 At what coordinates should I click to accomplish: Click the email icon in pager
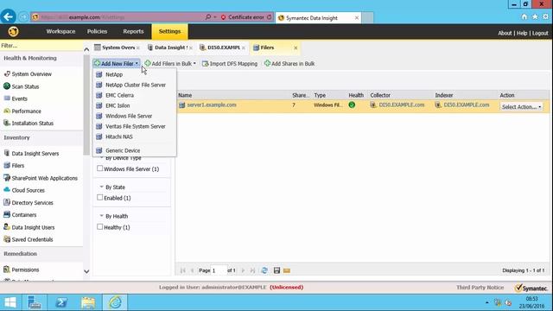(287, 270)
